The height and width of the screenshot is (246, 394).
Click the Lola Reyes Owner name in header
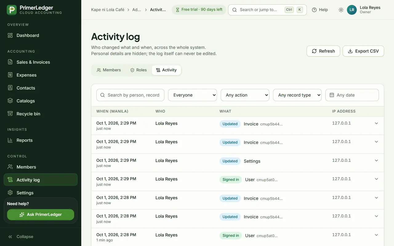[x=370, y=10]
